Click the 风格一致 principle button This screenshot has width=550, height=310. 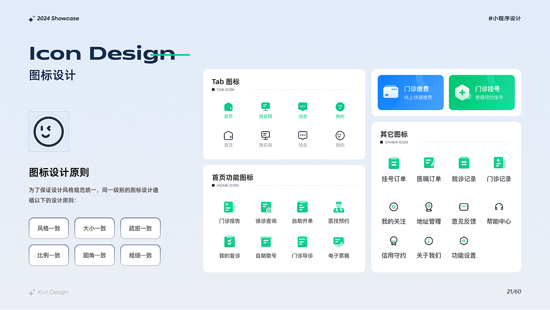[49, 228]
